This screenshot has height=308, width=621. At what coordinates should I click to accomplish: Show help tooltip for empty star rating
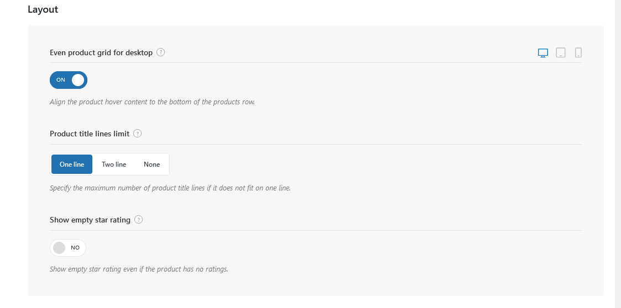pos(138,220)
